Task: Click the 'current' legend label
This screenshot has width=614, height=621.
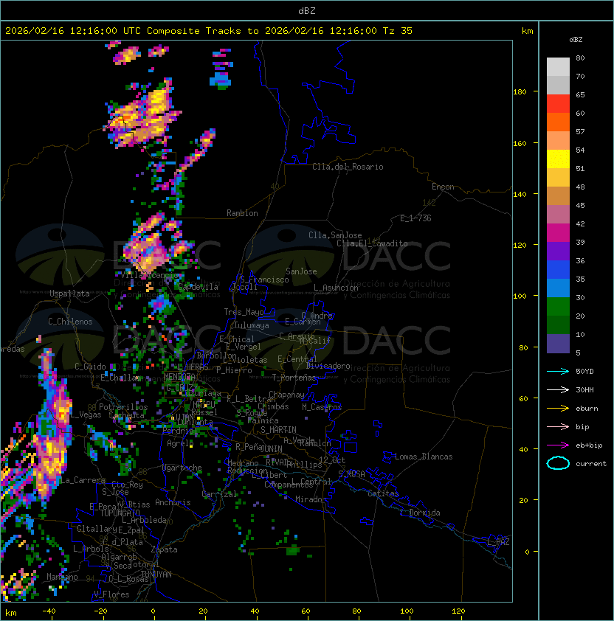Action: tap(591, 464)
